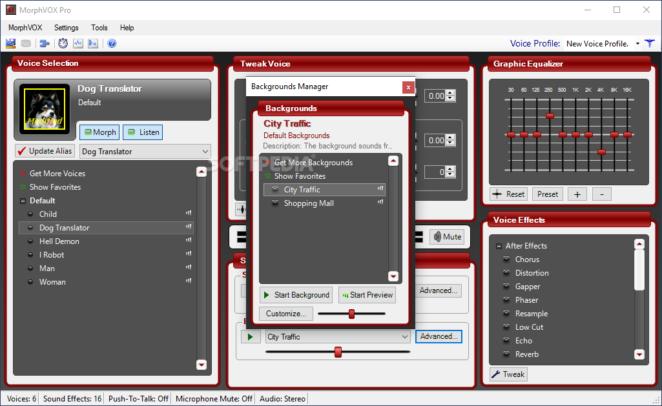Click the equalizer Reset slider icon
Screen dimensions: 662x406
(497, 194)
